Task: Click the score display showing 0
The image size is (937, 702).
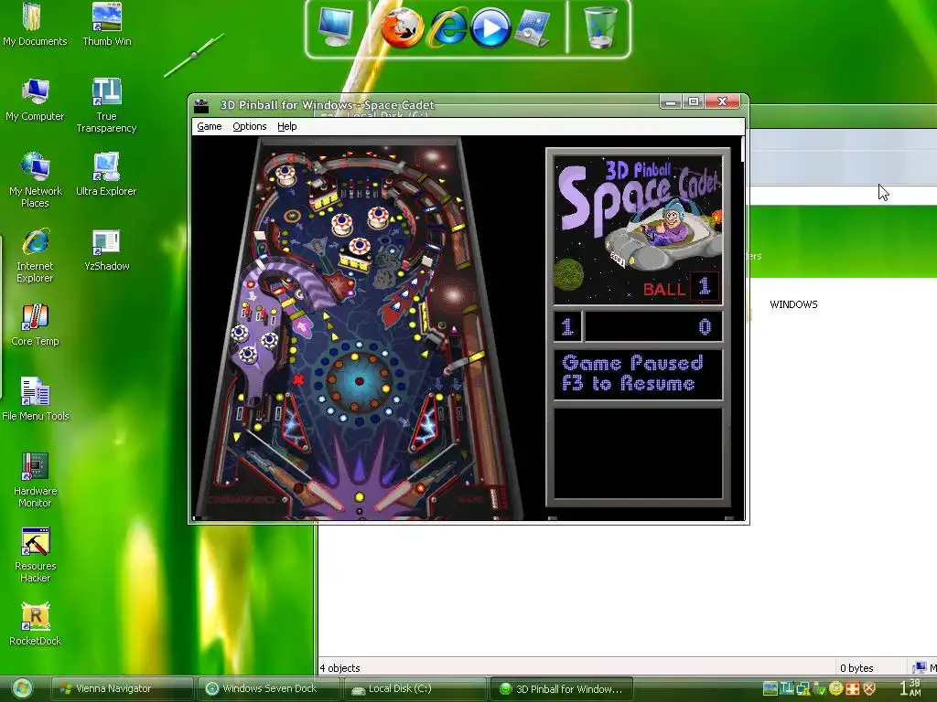Action: pyautogui.click(x=653, y=326)
